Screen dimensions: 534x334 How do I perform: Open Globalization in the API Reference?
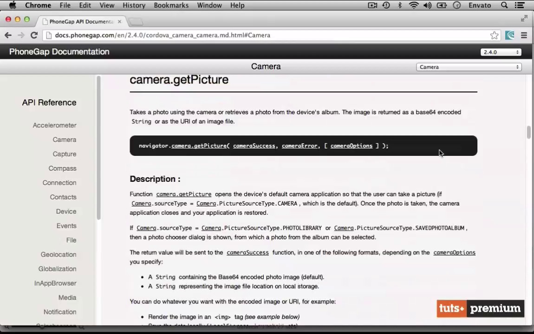(57, 269)
